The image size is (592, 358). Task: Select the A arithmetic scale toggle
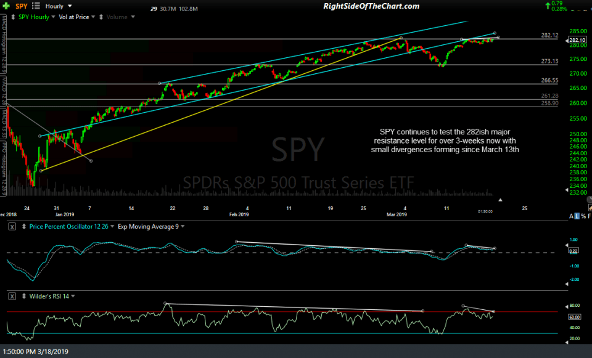pyautogui.click(x=571, y=216)
